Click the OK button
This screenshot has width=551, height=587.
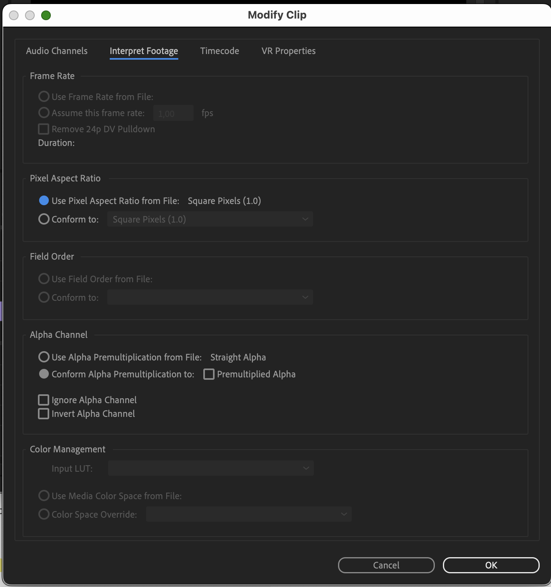(490, 565)
